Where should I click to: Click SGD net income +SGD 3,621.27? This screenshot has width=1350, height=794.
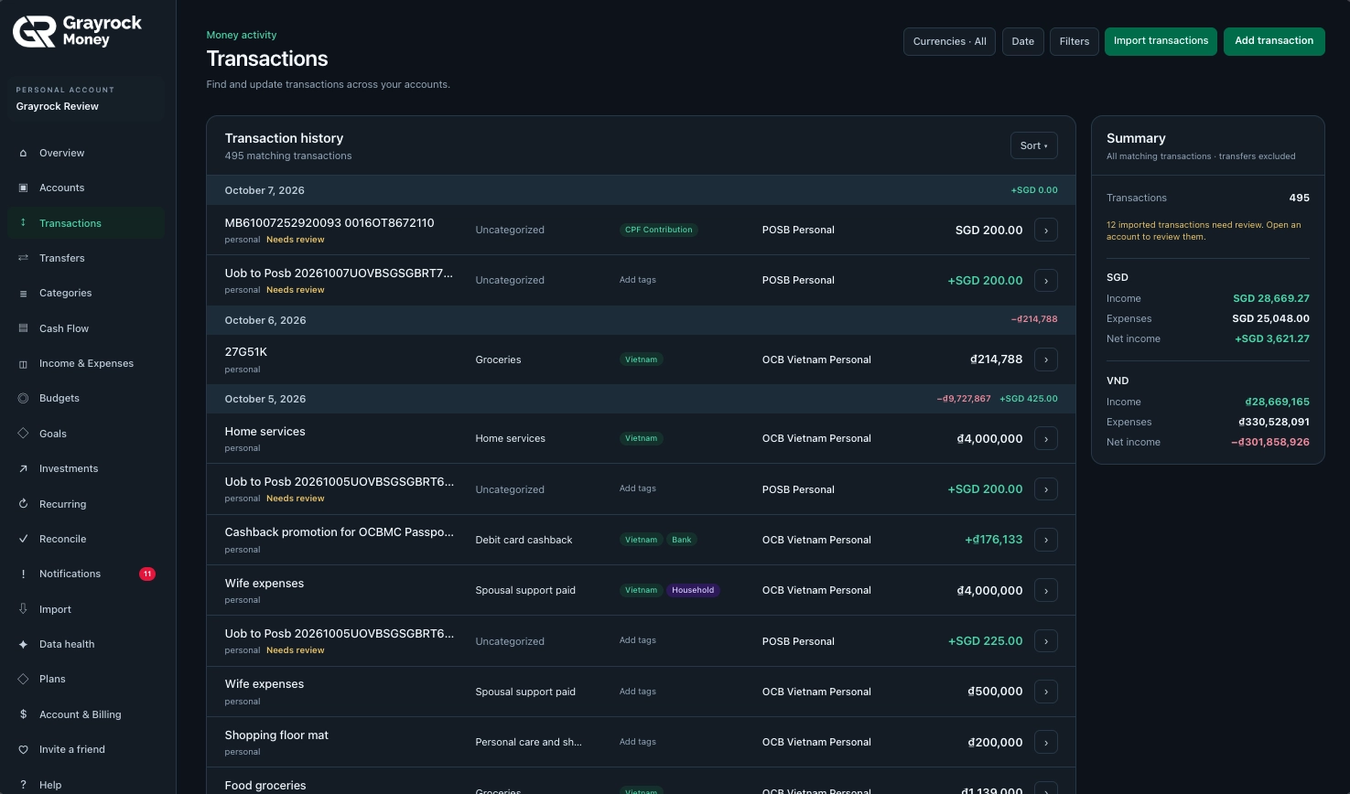coord(1272,338)
